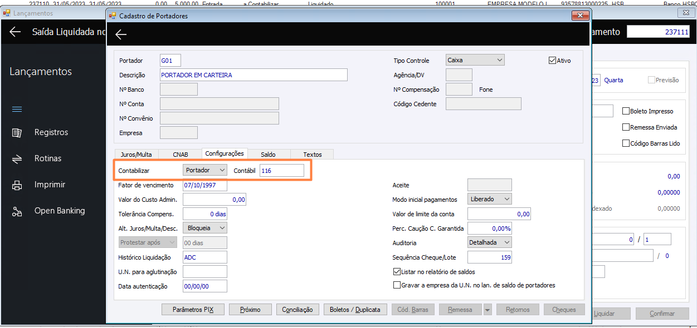
Task: Click the Retornos button
Action: (x=518, y=310)
